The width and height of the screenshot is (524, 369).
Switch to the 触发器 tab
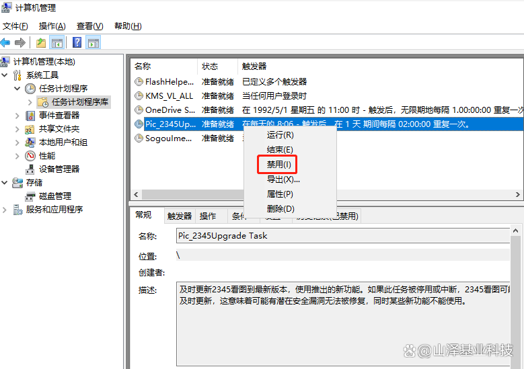click(180, 216)
